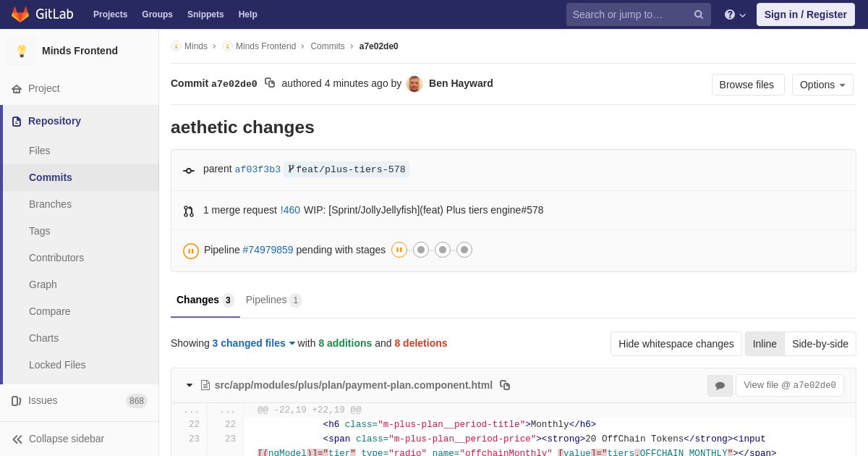Switch diff view to Side-by-side
Screen dimensions: 868x456
(x=820, y=344)
